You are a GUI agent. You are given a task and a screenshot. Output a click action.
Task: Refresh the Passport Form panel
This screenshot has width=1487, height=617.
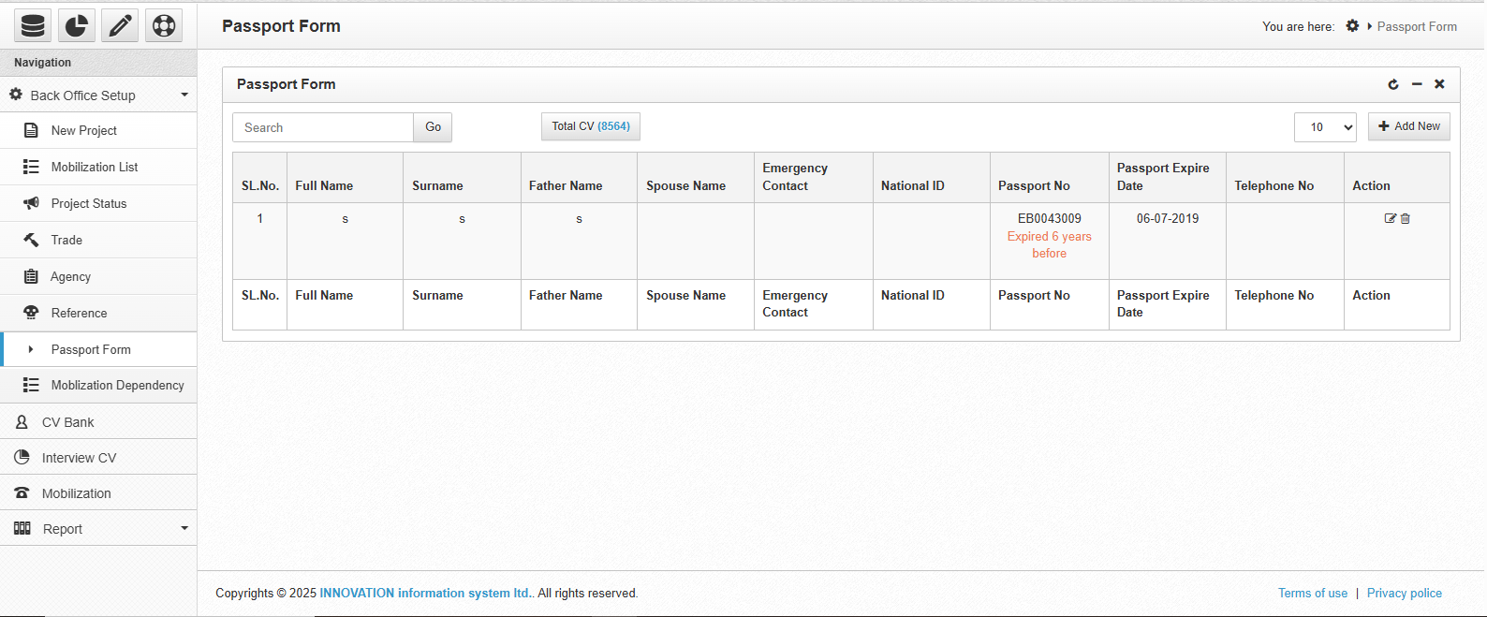(x=1393, y=84)
